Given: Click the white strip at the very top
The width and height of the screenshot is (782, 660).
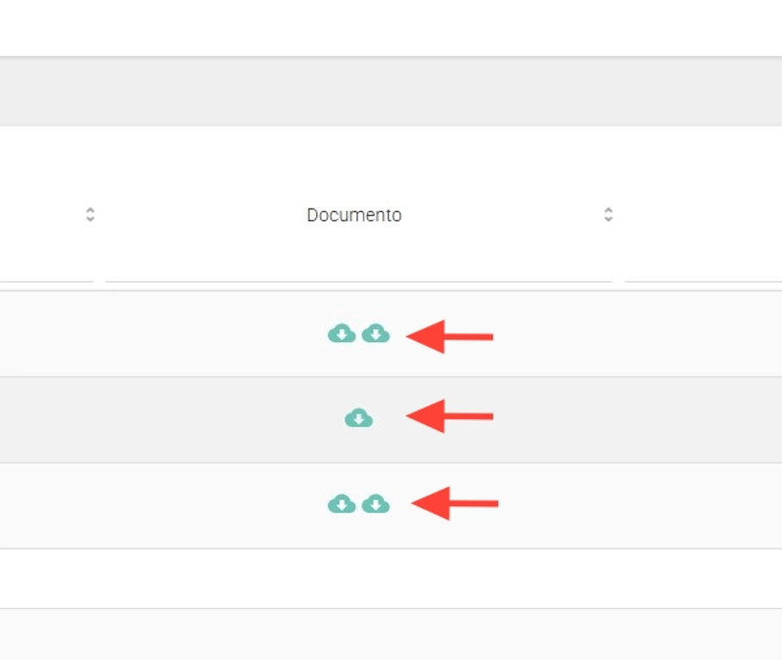Looking at the screenshot, I should (388, 26).
